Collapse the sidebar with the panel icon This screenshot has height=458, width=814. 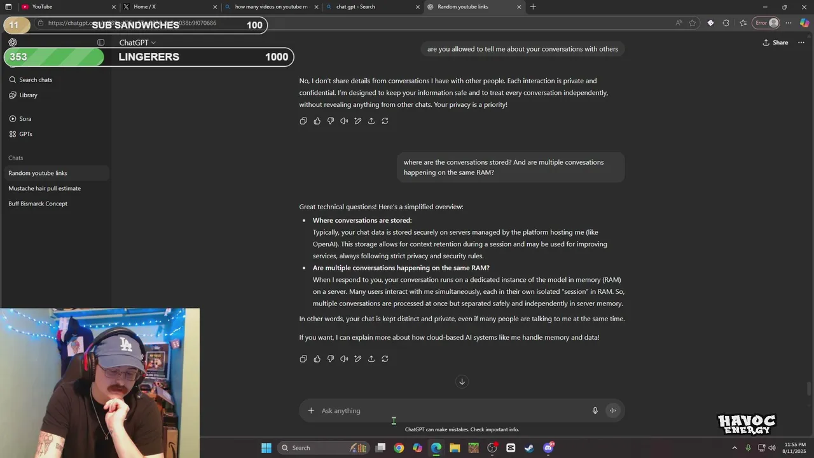pos(100,43)
